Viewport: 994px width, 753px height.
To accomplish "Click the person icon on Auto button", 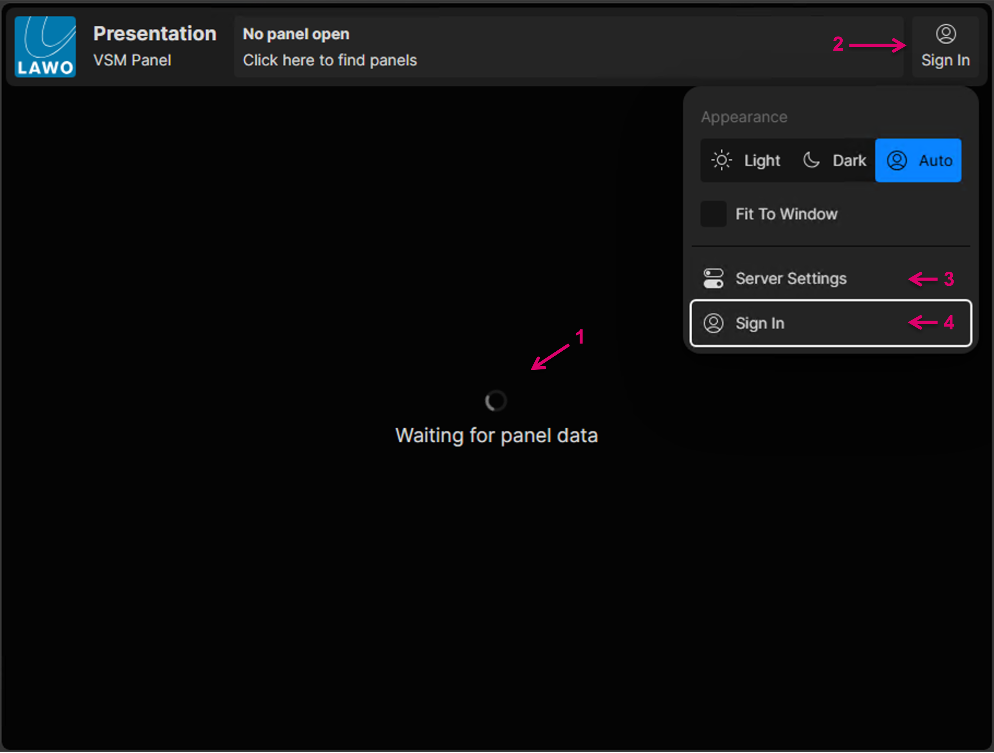I will [x=897, y=160].
